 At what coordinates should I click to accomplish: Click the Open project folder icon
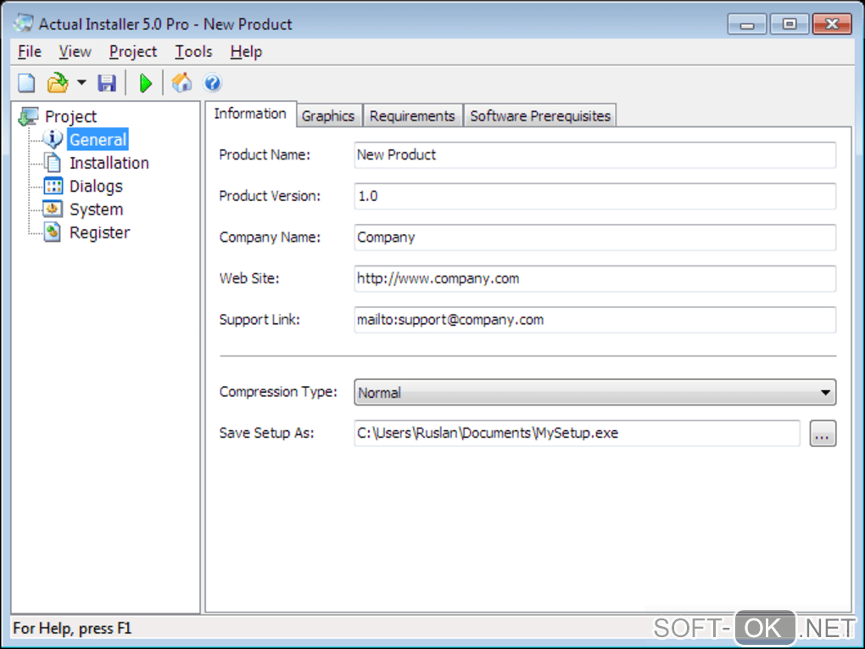coord(58,83)
